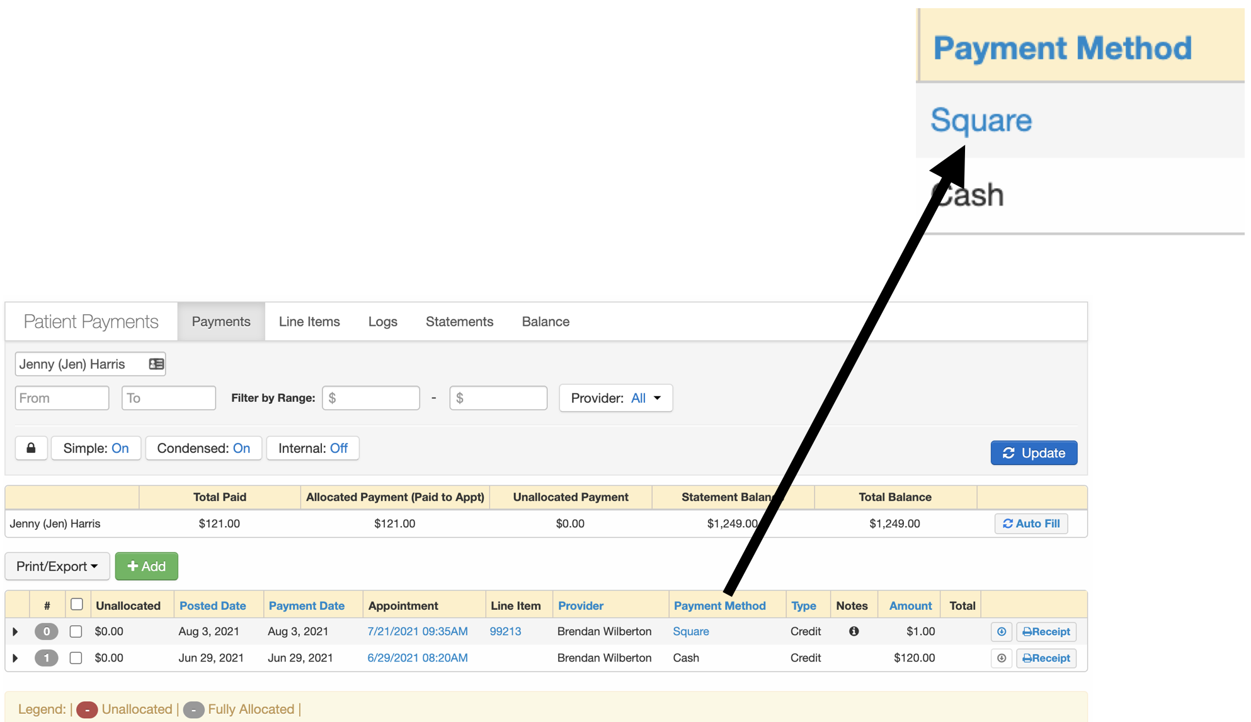1251x722 pixels.
Task: Click From date input field
Action: (x=62, y=398)
